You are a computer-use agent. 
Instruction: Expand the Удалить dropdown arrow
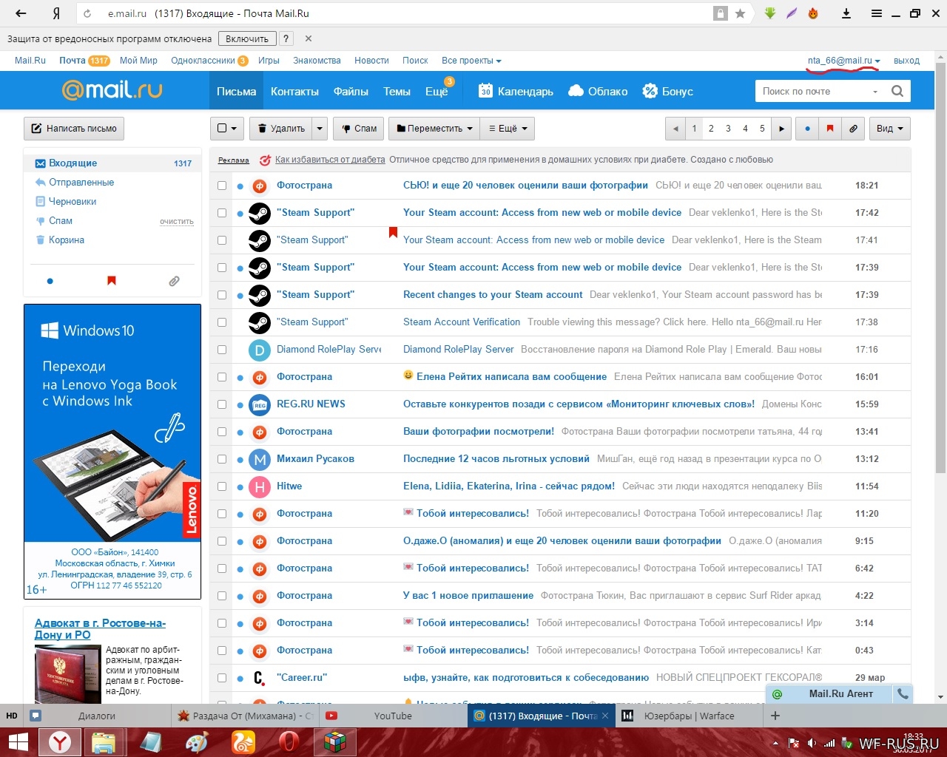click(320, 129)
